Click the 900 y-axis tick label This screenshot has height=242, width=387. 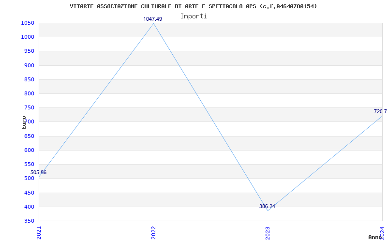[29, 65]
